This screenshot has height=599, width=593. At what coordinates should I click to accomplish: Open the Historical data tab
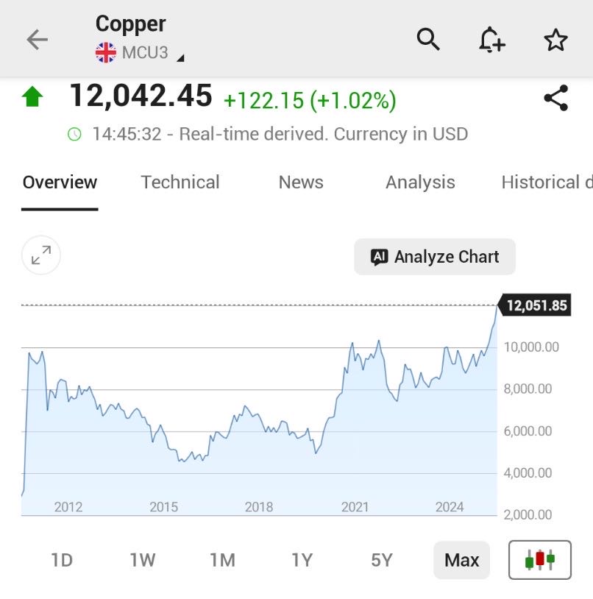tap(546, 182)
